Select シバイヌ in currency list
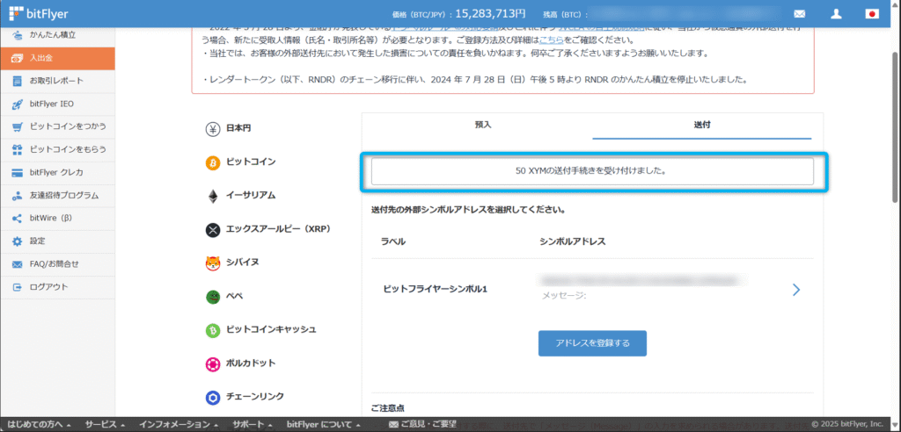 click(x=242, y=263)
